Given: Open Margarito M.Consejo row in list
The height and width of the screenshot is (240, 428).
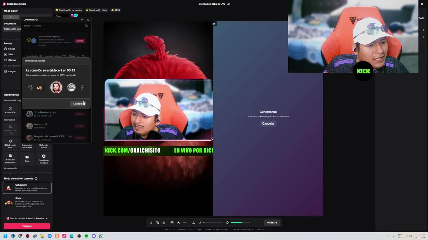Looking at the screenshot, I should click(x=56, y=138).
